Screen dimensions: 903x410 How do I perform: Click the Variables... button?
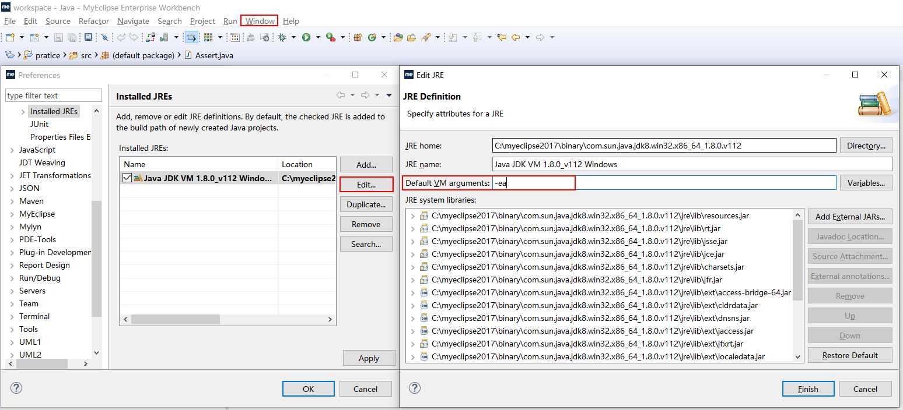tap(866, 183)
